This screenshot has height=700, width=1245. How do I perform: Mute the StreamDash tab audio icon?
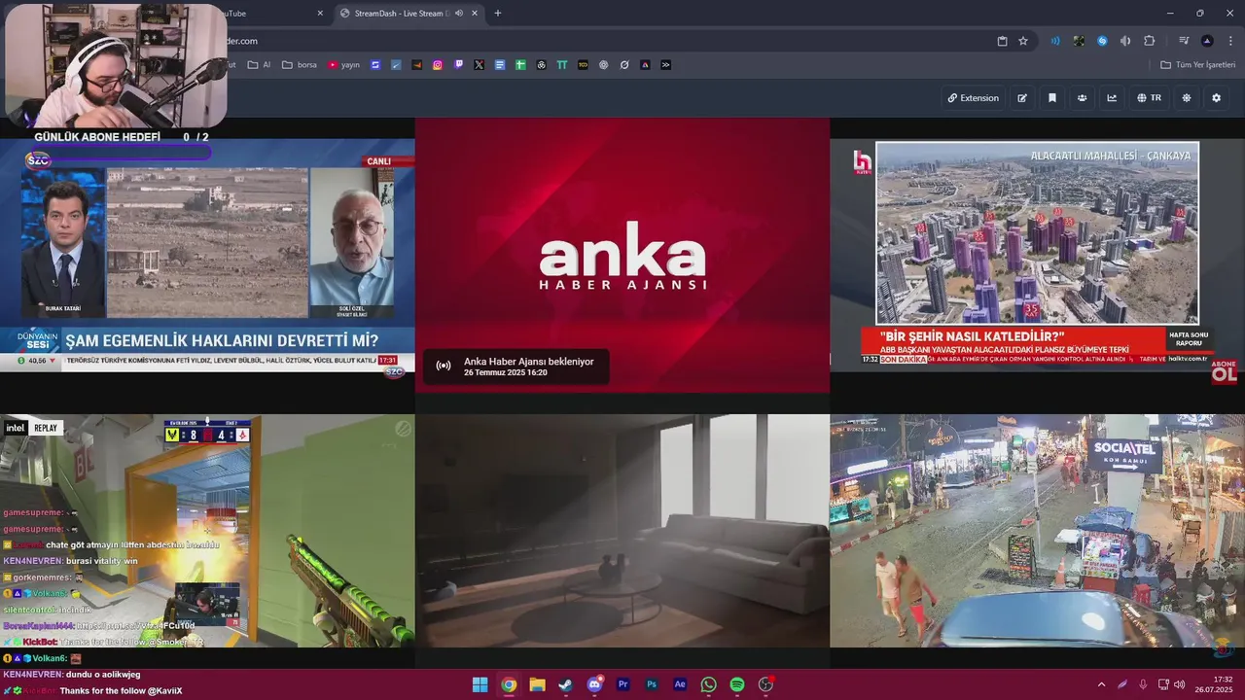(459, 14)
